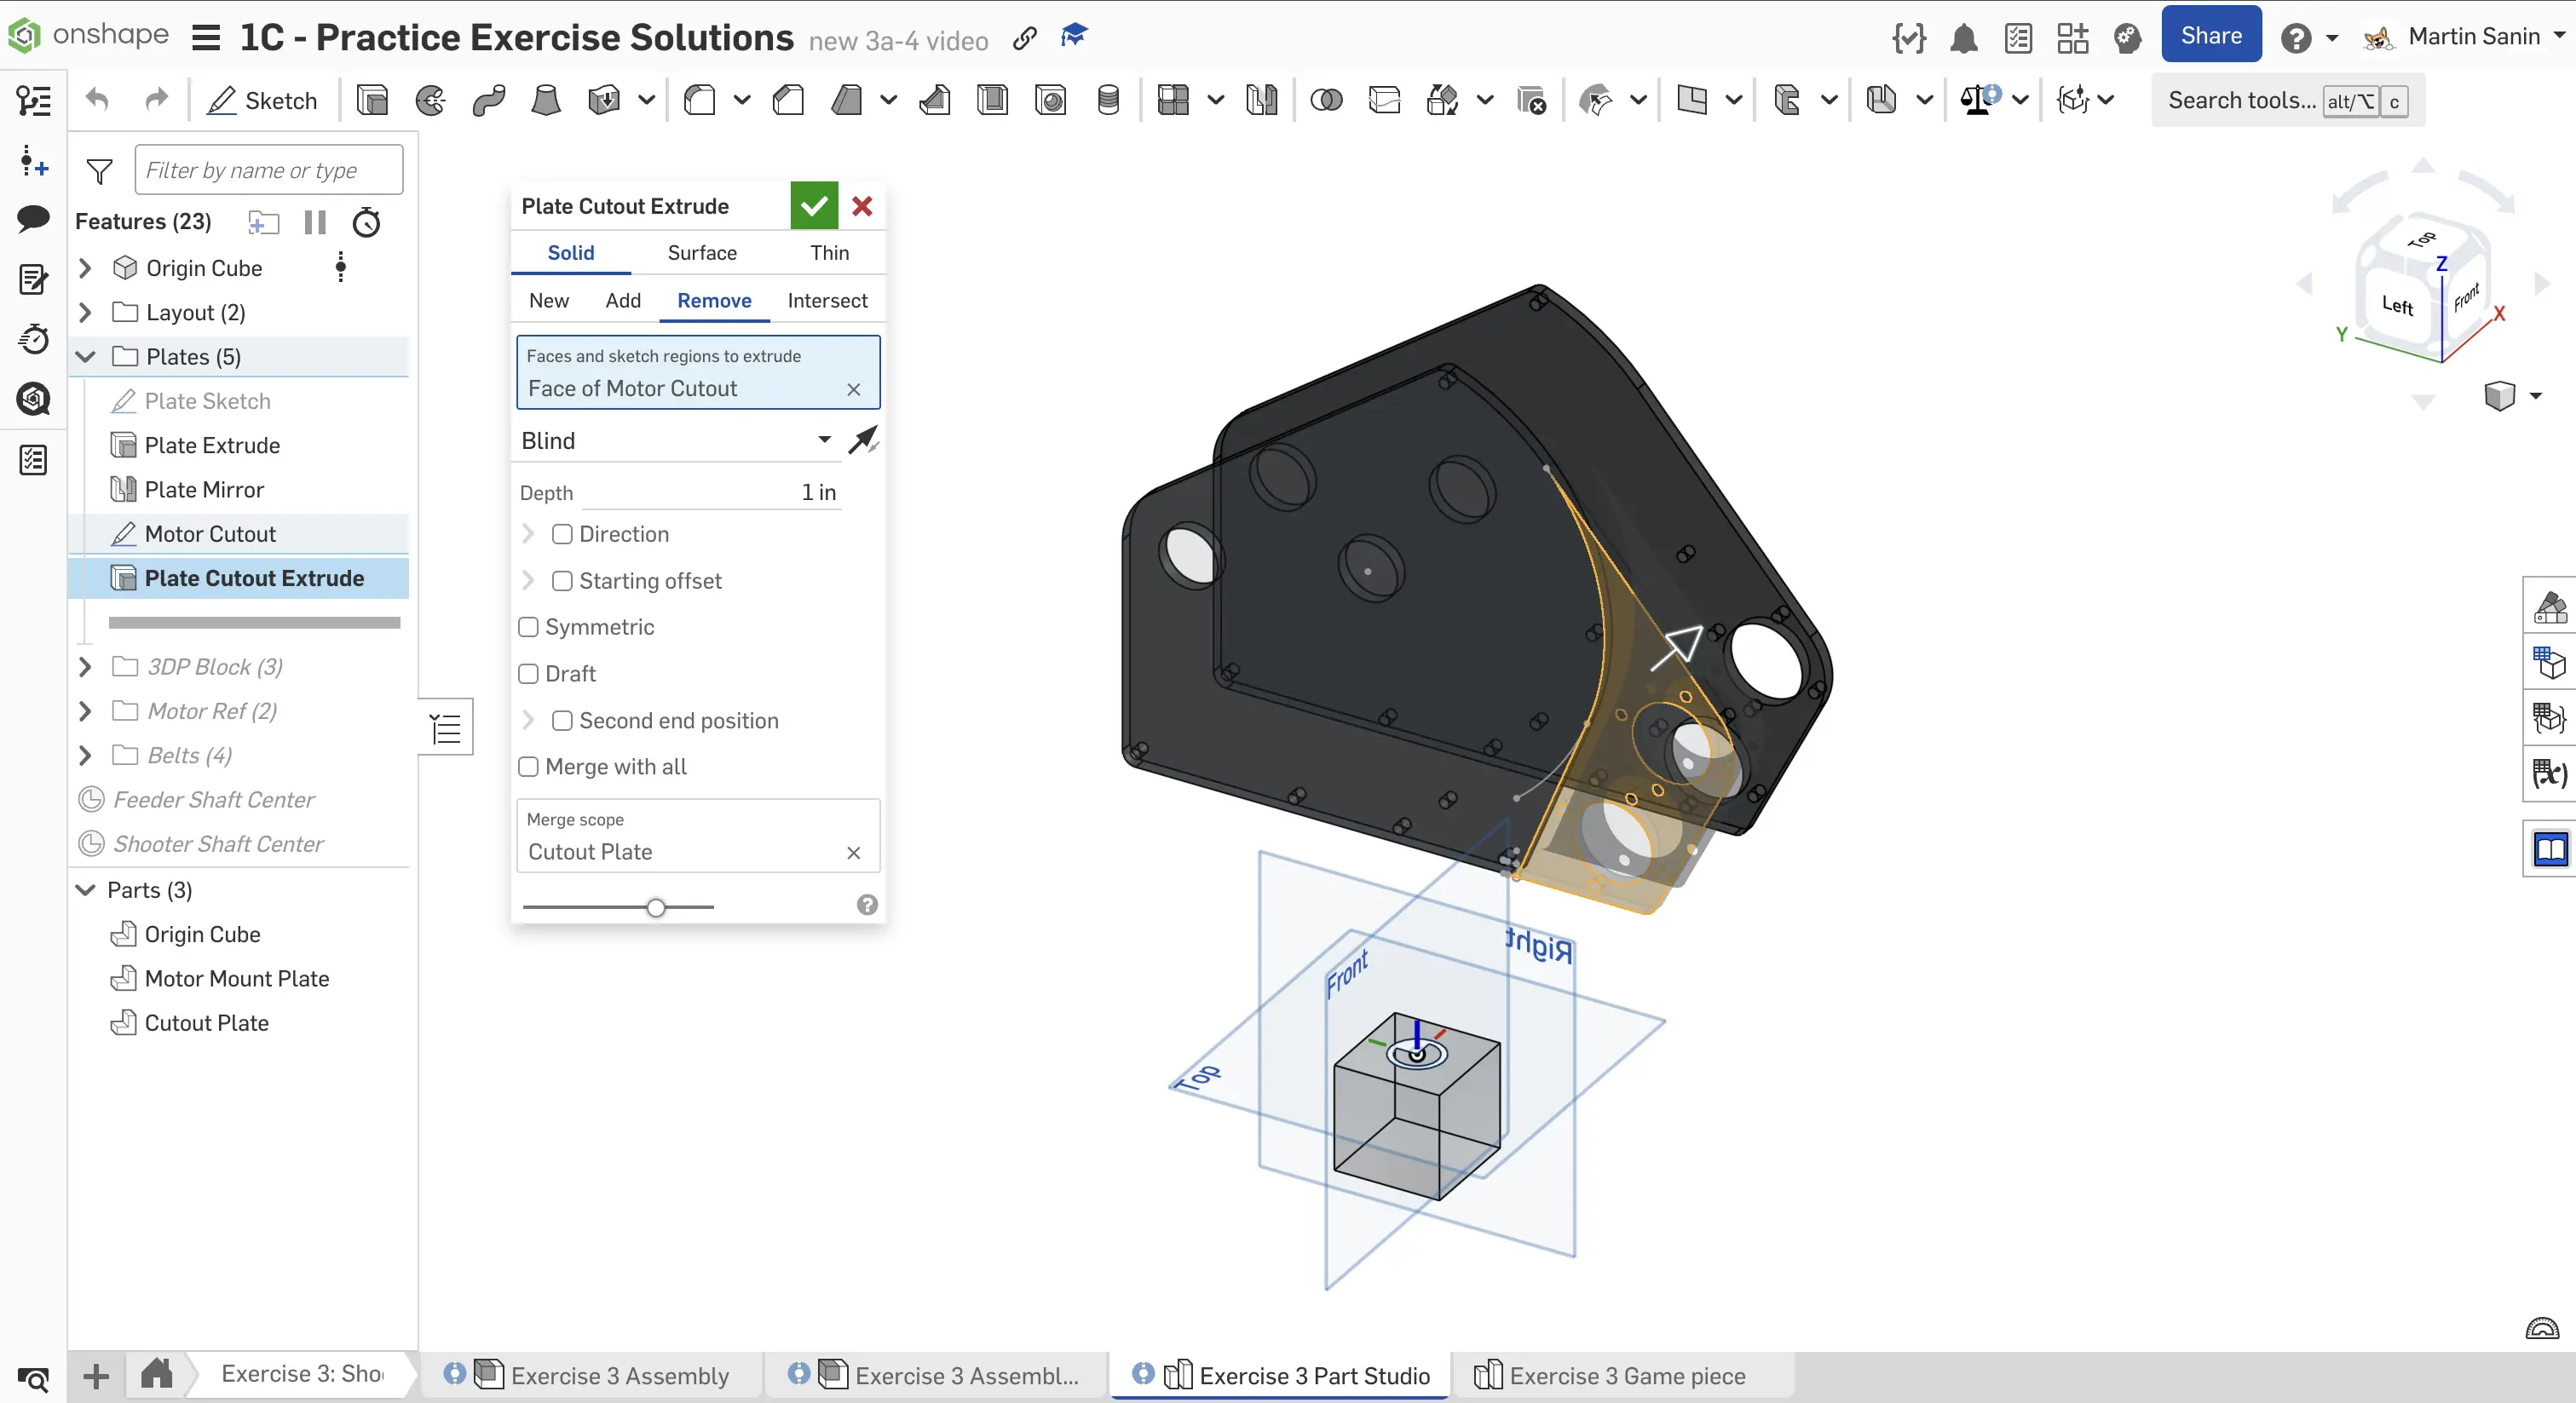Image resolution: width=2576 pixels, height=1403 pixels.
Task: Click the Share button
Action: [x=2210, y=36]
